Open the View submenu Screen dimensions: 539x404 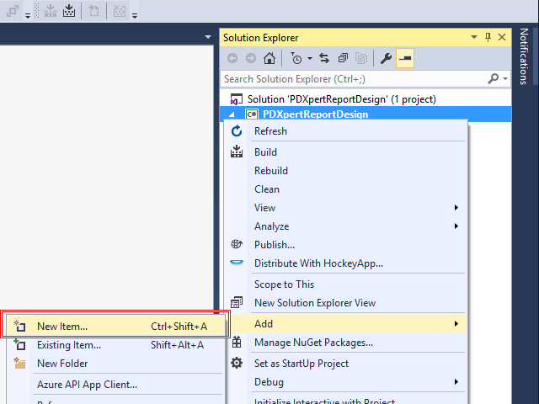click(x=346, y=208)
